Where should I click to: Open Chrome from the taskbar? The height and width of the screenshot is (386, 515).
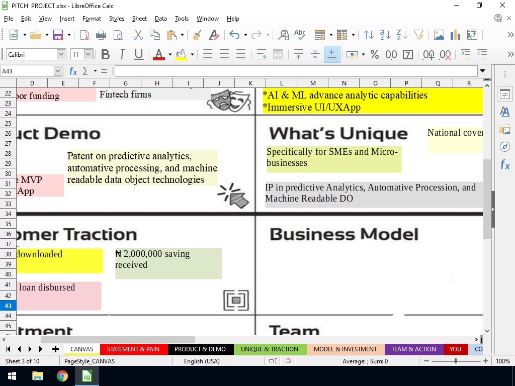[62, 376]
